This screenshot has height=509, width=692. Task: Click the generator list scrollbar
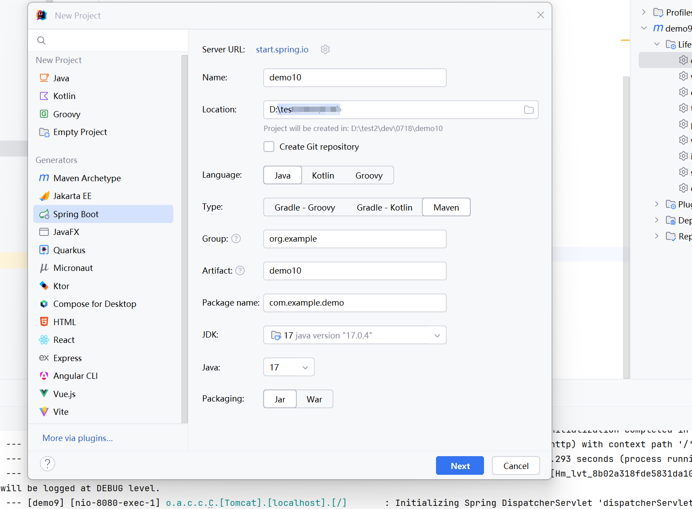point(184,239)
